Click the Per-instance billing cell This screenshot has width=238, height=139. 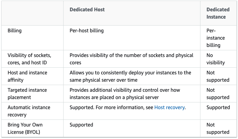tap(216, 38)
